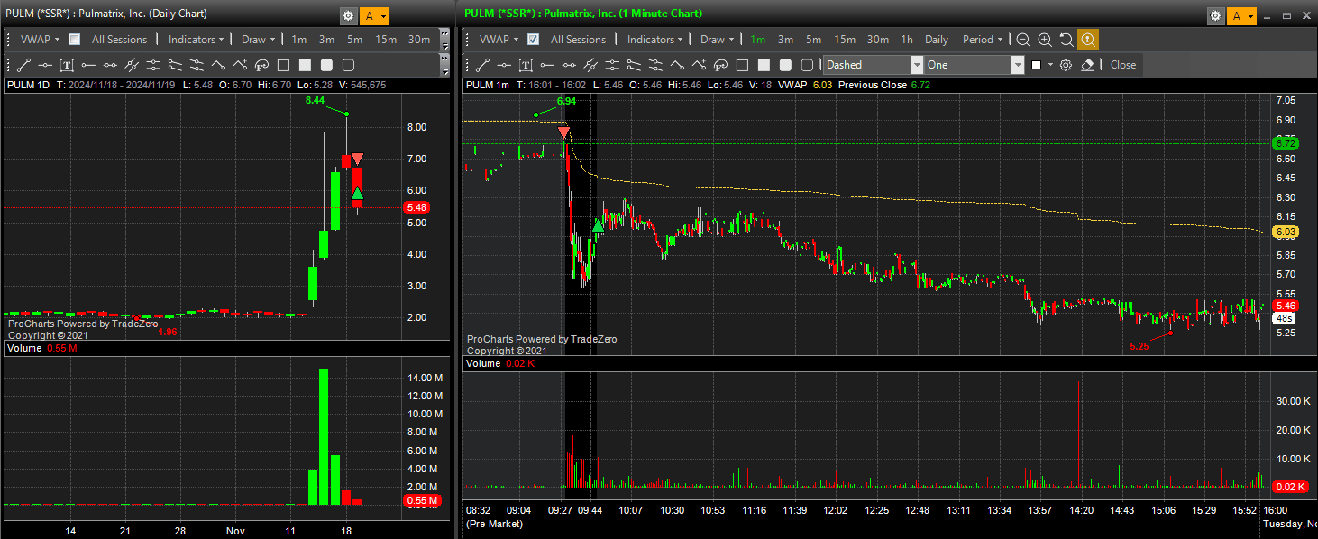Click the 6.94 high marker on 1 Minute Chart

(566, 101)
